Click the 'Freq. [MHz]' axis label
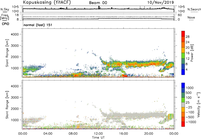The width and height of the screenshot is (201, 139). [5, 17]
